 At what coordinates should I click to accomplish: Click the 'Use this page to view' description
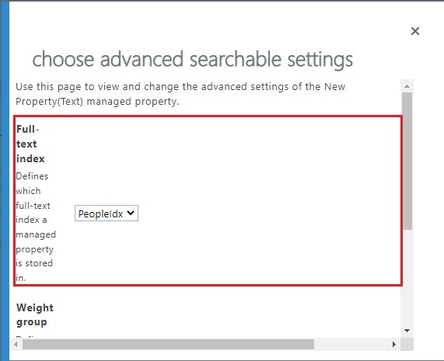[x=180, y=86]
